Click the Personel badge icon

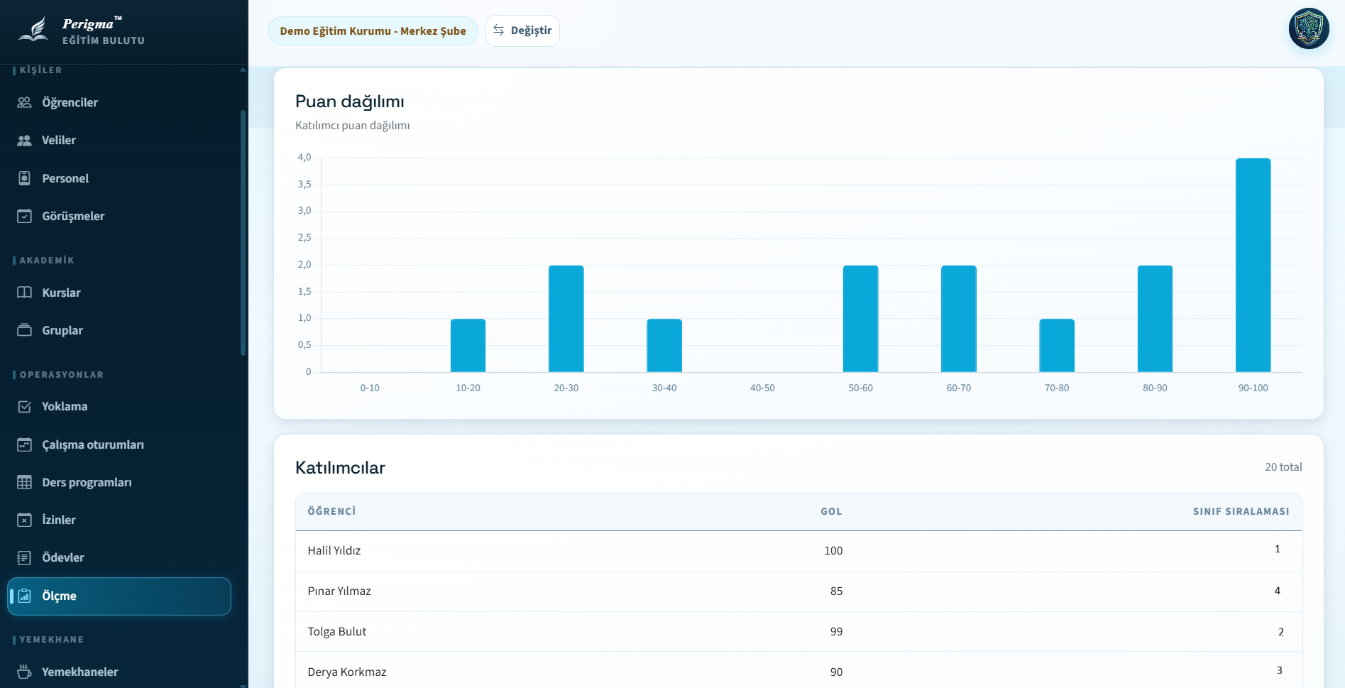[24, 178]
